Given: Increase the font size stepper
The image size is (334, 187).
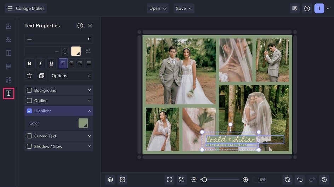Looking at the screenshot, I should point(65,49).
